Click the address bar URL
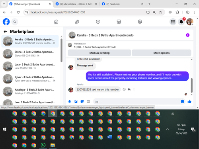This screenshot has height=149, width=199. 58,12
